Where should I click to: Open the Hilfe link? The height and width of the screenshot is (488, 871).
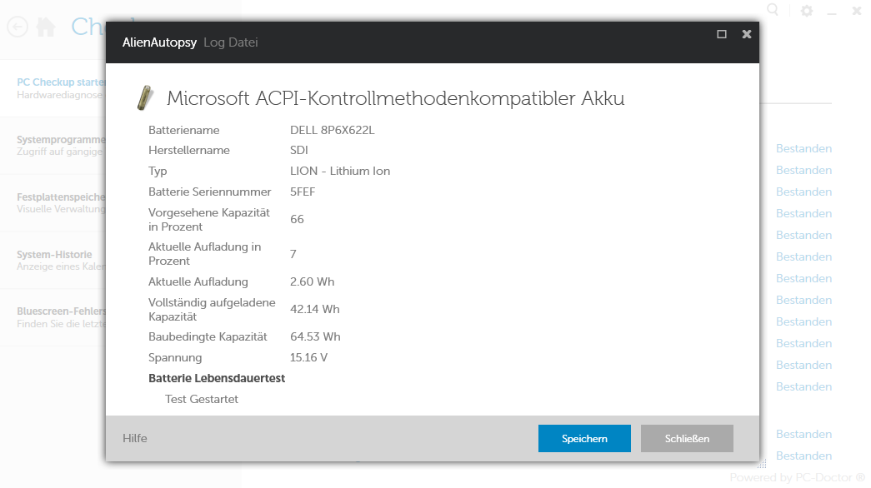coord(135,438)
